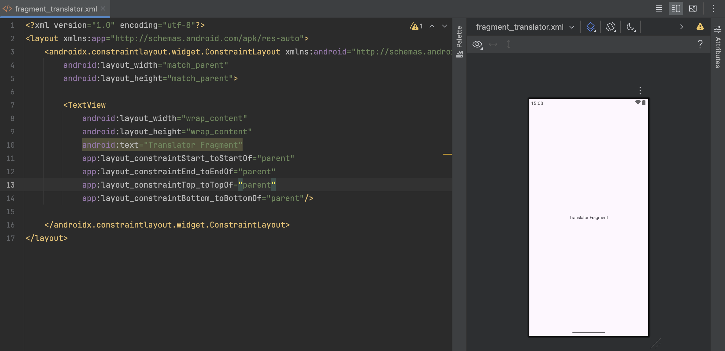Screen dimensions: 725x351
Task: Click the android:text Translator Fragment line
Action: (x=162, y=145)
